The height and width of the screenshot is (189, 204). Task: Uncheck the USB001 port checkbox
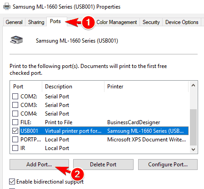coord(15,131)
